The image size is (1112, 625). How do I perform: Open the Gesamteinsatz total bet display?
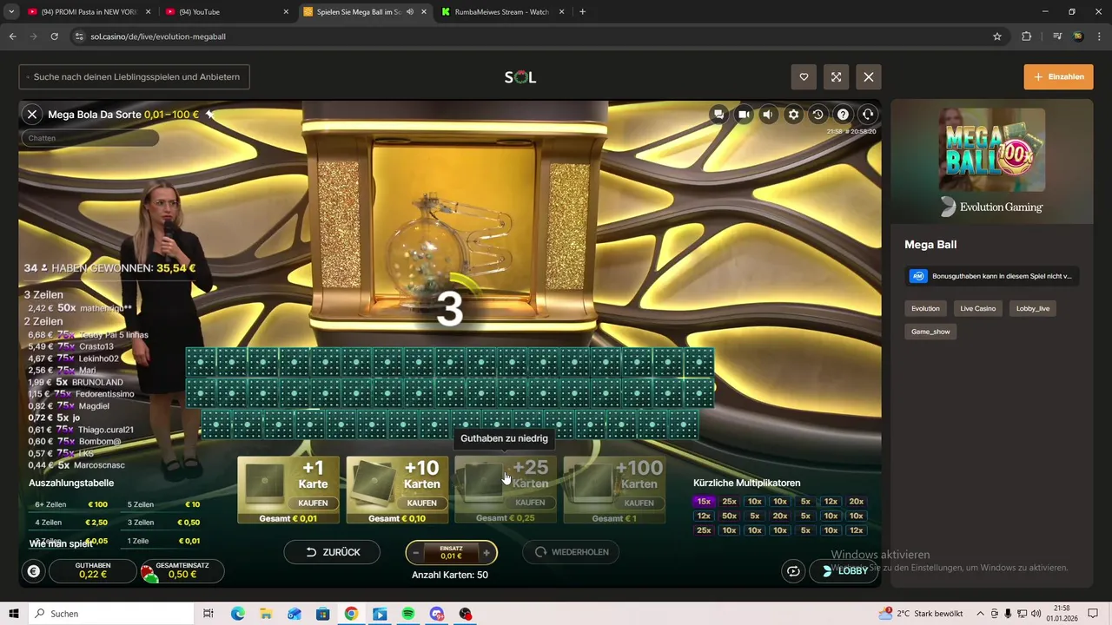(182, 570)
